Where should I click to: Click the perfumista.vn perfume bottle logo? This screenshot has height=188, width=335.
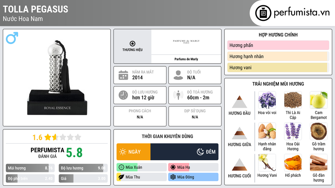pyautogui.click(x=263, y=13)
